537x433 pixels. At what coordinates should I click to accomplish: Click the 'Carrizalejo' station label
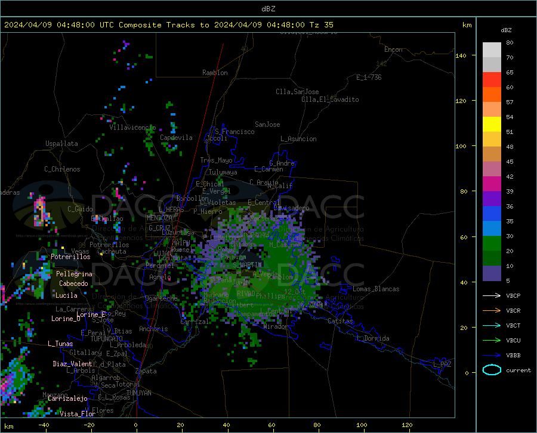point(67,398)
